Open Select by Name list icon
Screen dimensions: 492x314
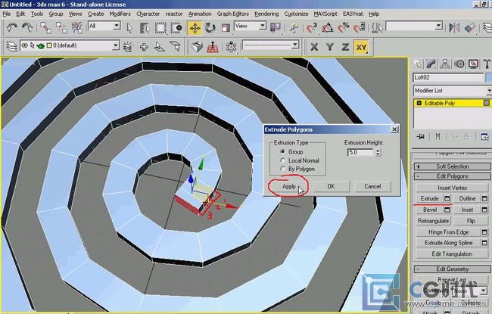click(145, 27)
